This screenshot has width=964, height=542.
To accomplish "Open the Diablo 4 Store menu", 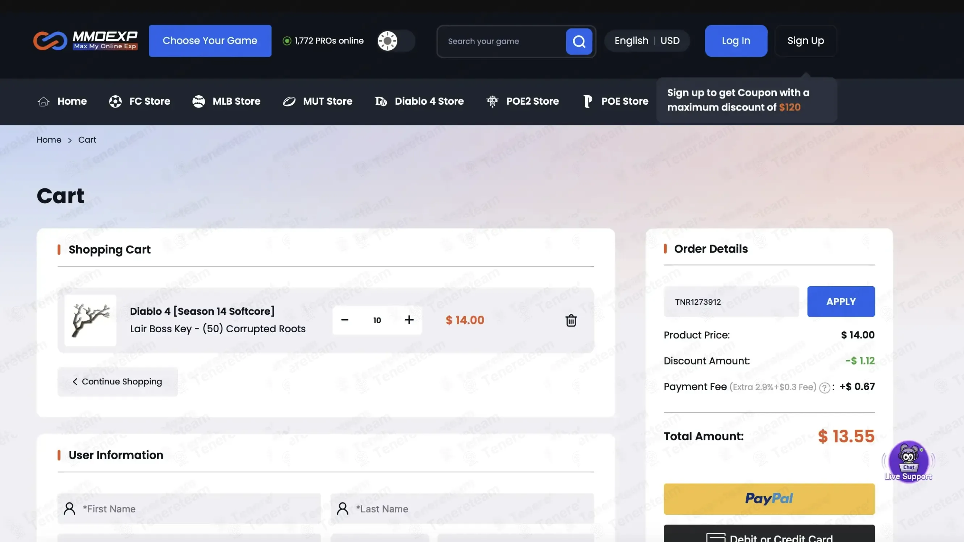I will (419, 101).
